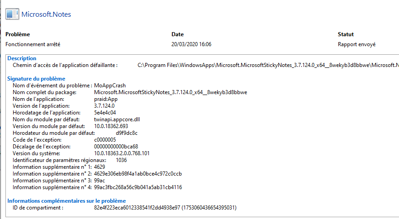Click the Nom d'événement du problème label
The height and width of the screenshot is (219, 399).
click(52, 86)
